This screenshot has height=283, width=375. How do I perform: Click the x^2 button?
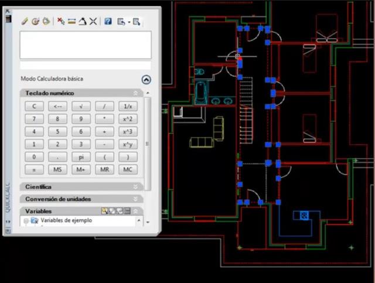tap(128, 119)
